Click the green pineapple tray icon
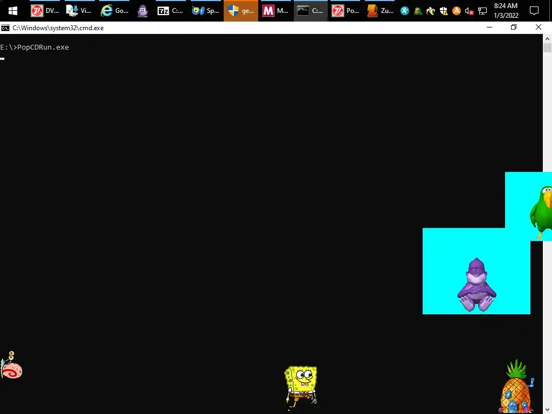The height and width of the screenshot is (414, 552). pyautogui.click(x=418, y=11)
